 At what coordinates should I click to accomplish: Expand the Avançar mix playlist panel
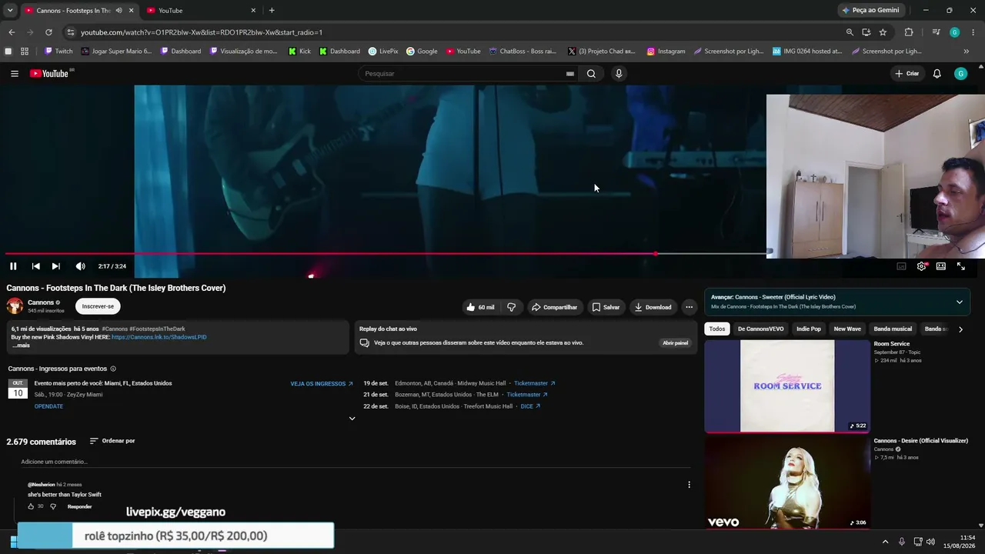[x=959, y=302]
